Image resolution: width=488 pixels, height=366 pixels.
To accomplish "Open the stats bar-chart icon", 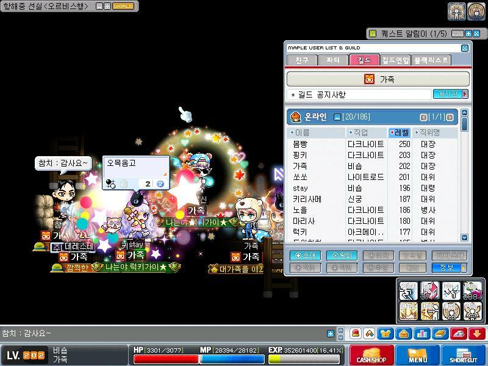I will click(x=422, y=334).
